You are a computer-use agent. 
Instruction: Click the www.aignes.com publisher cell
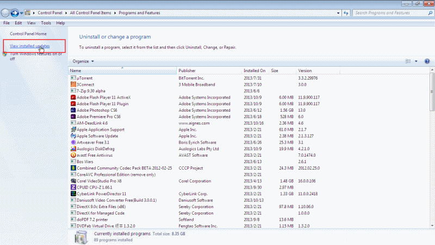[x=194, y=123]
